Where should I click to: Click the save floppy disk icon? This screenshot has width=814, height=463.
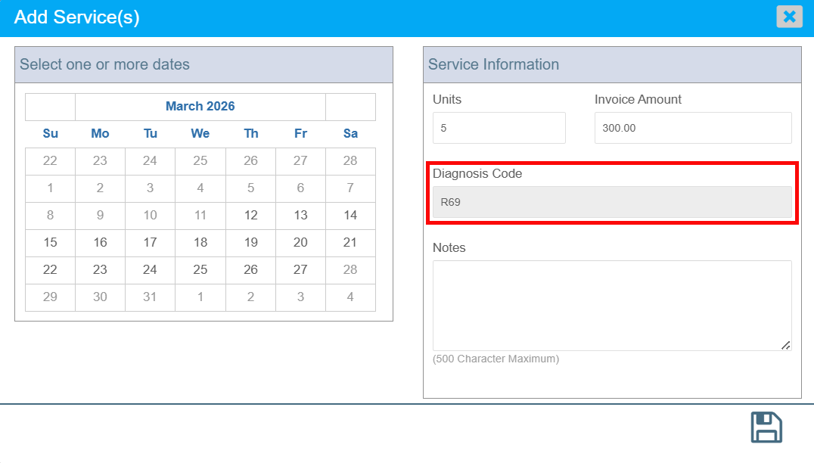pyautogui.click(x=766, y=427)
